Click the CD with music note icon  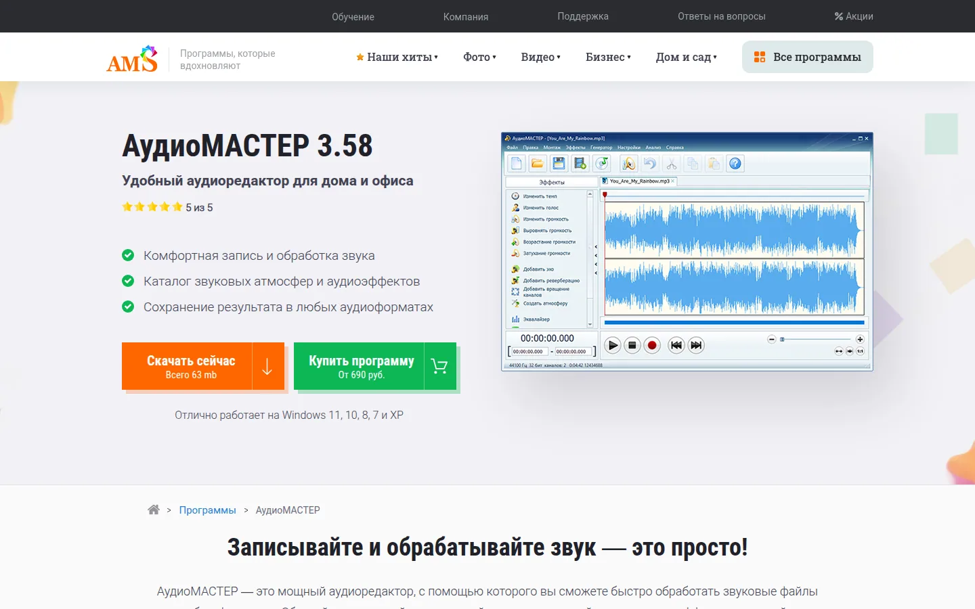602,163
